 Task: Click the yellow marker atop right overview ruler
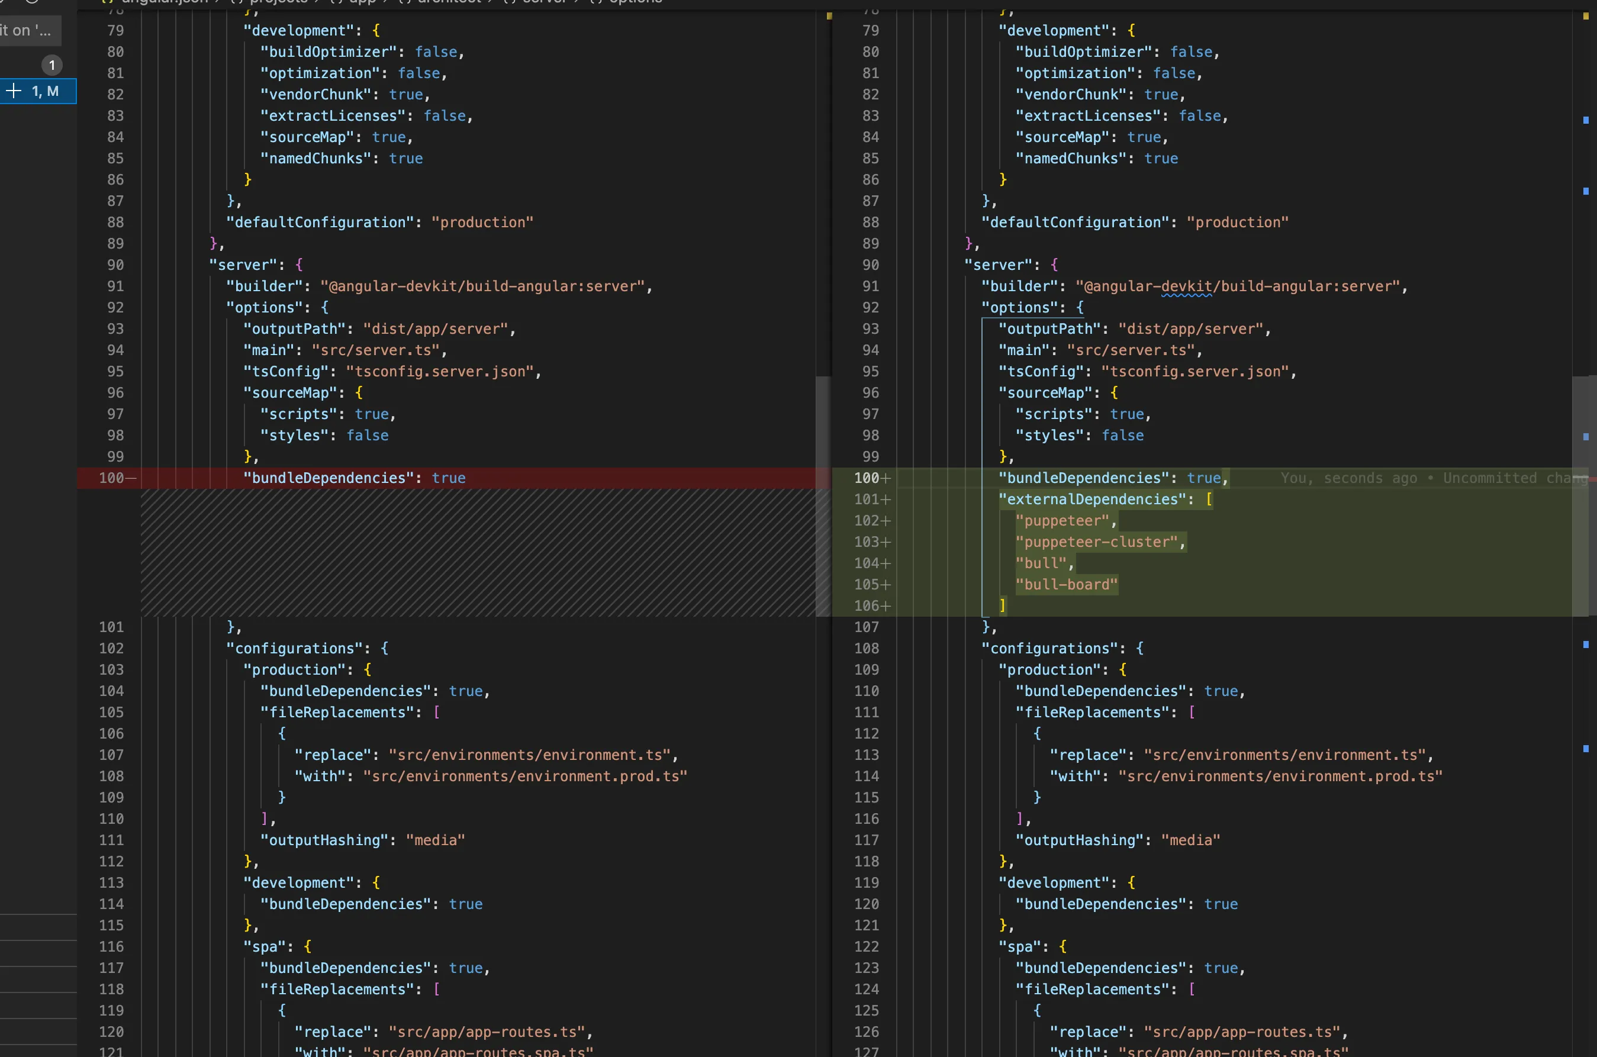1586,15
